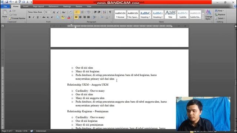Image resolution: width=237 pixels, height=133 pixels.
Task: Toggle Superscript formatting
Action: point(52,17)
